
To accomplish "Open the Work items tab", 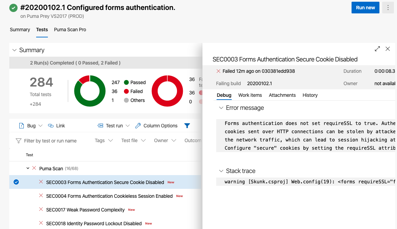I will tap(250, 95).
